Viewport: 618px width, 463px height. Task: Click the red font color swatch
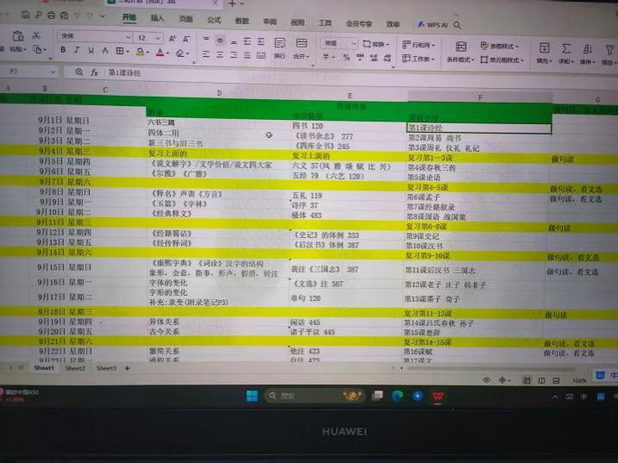161,53
